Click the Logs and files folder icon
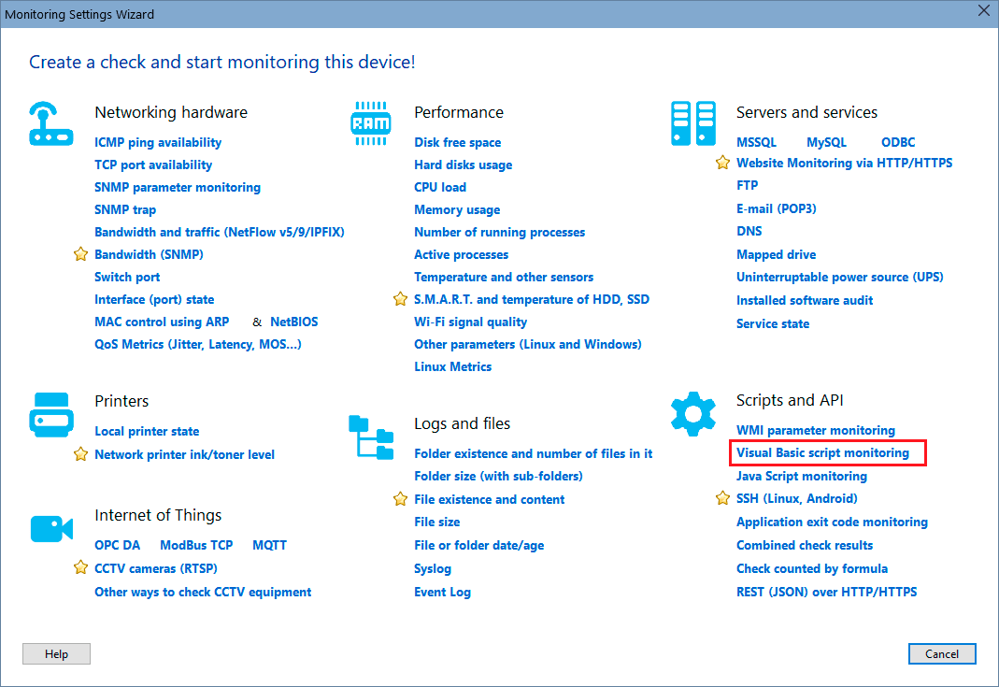This screenshot has width=999, height=687. coord(371,435)
